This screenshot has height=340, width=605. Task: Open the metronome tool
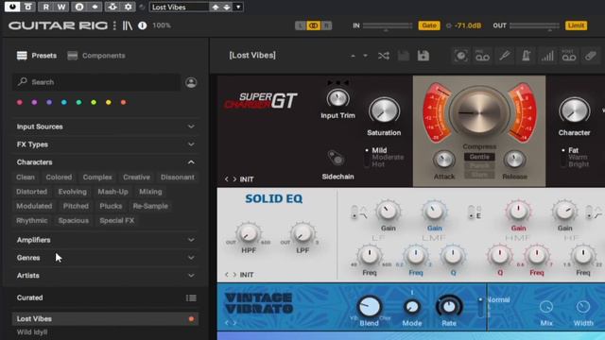(526, 56)
